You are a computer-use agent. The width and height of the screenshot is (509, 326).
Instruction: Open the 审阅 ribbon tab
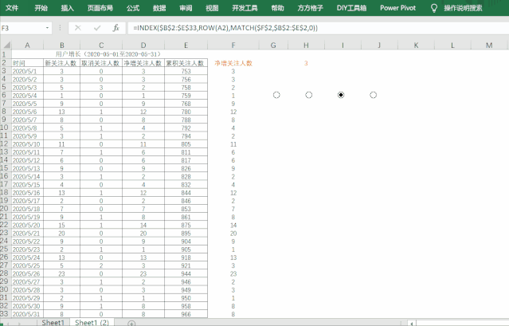(x=186, y=8)
